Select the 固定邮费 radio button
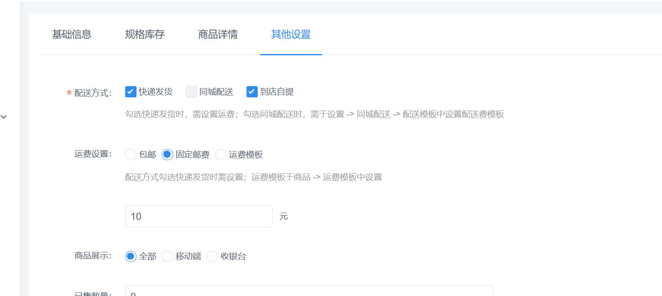 pos(167,155)
